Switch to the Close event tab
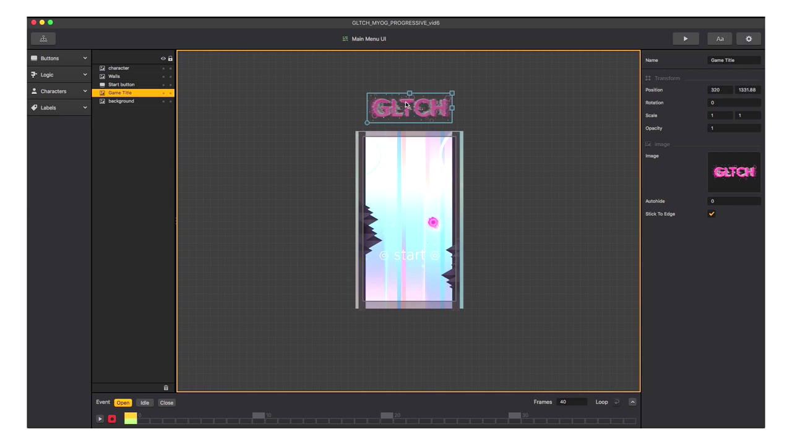This screenshot has height=445, width=792. point(166,403)
